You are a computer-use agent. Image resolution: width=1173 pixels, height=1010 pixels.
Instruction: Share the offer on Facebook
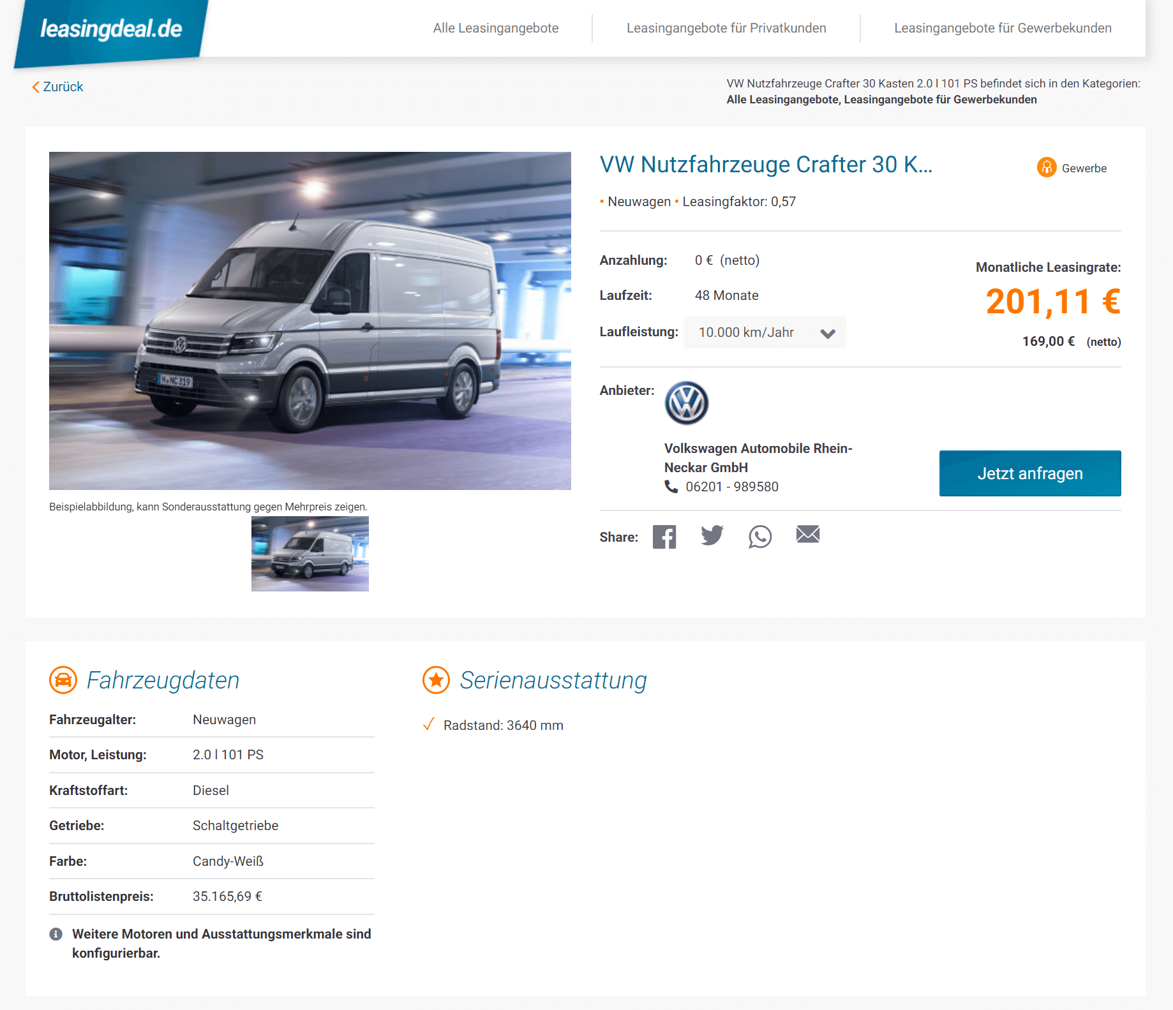(664, 537)
